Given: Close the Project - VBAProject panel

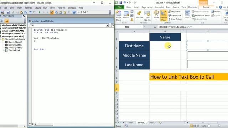Looking at the screenshot, I should click(24, 16).
